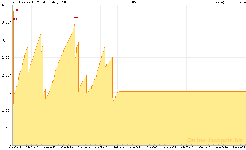Click the 3575 peak value label
Screen dimensions: 246x150
click(x=75, y=18)
